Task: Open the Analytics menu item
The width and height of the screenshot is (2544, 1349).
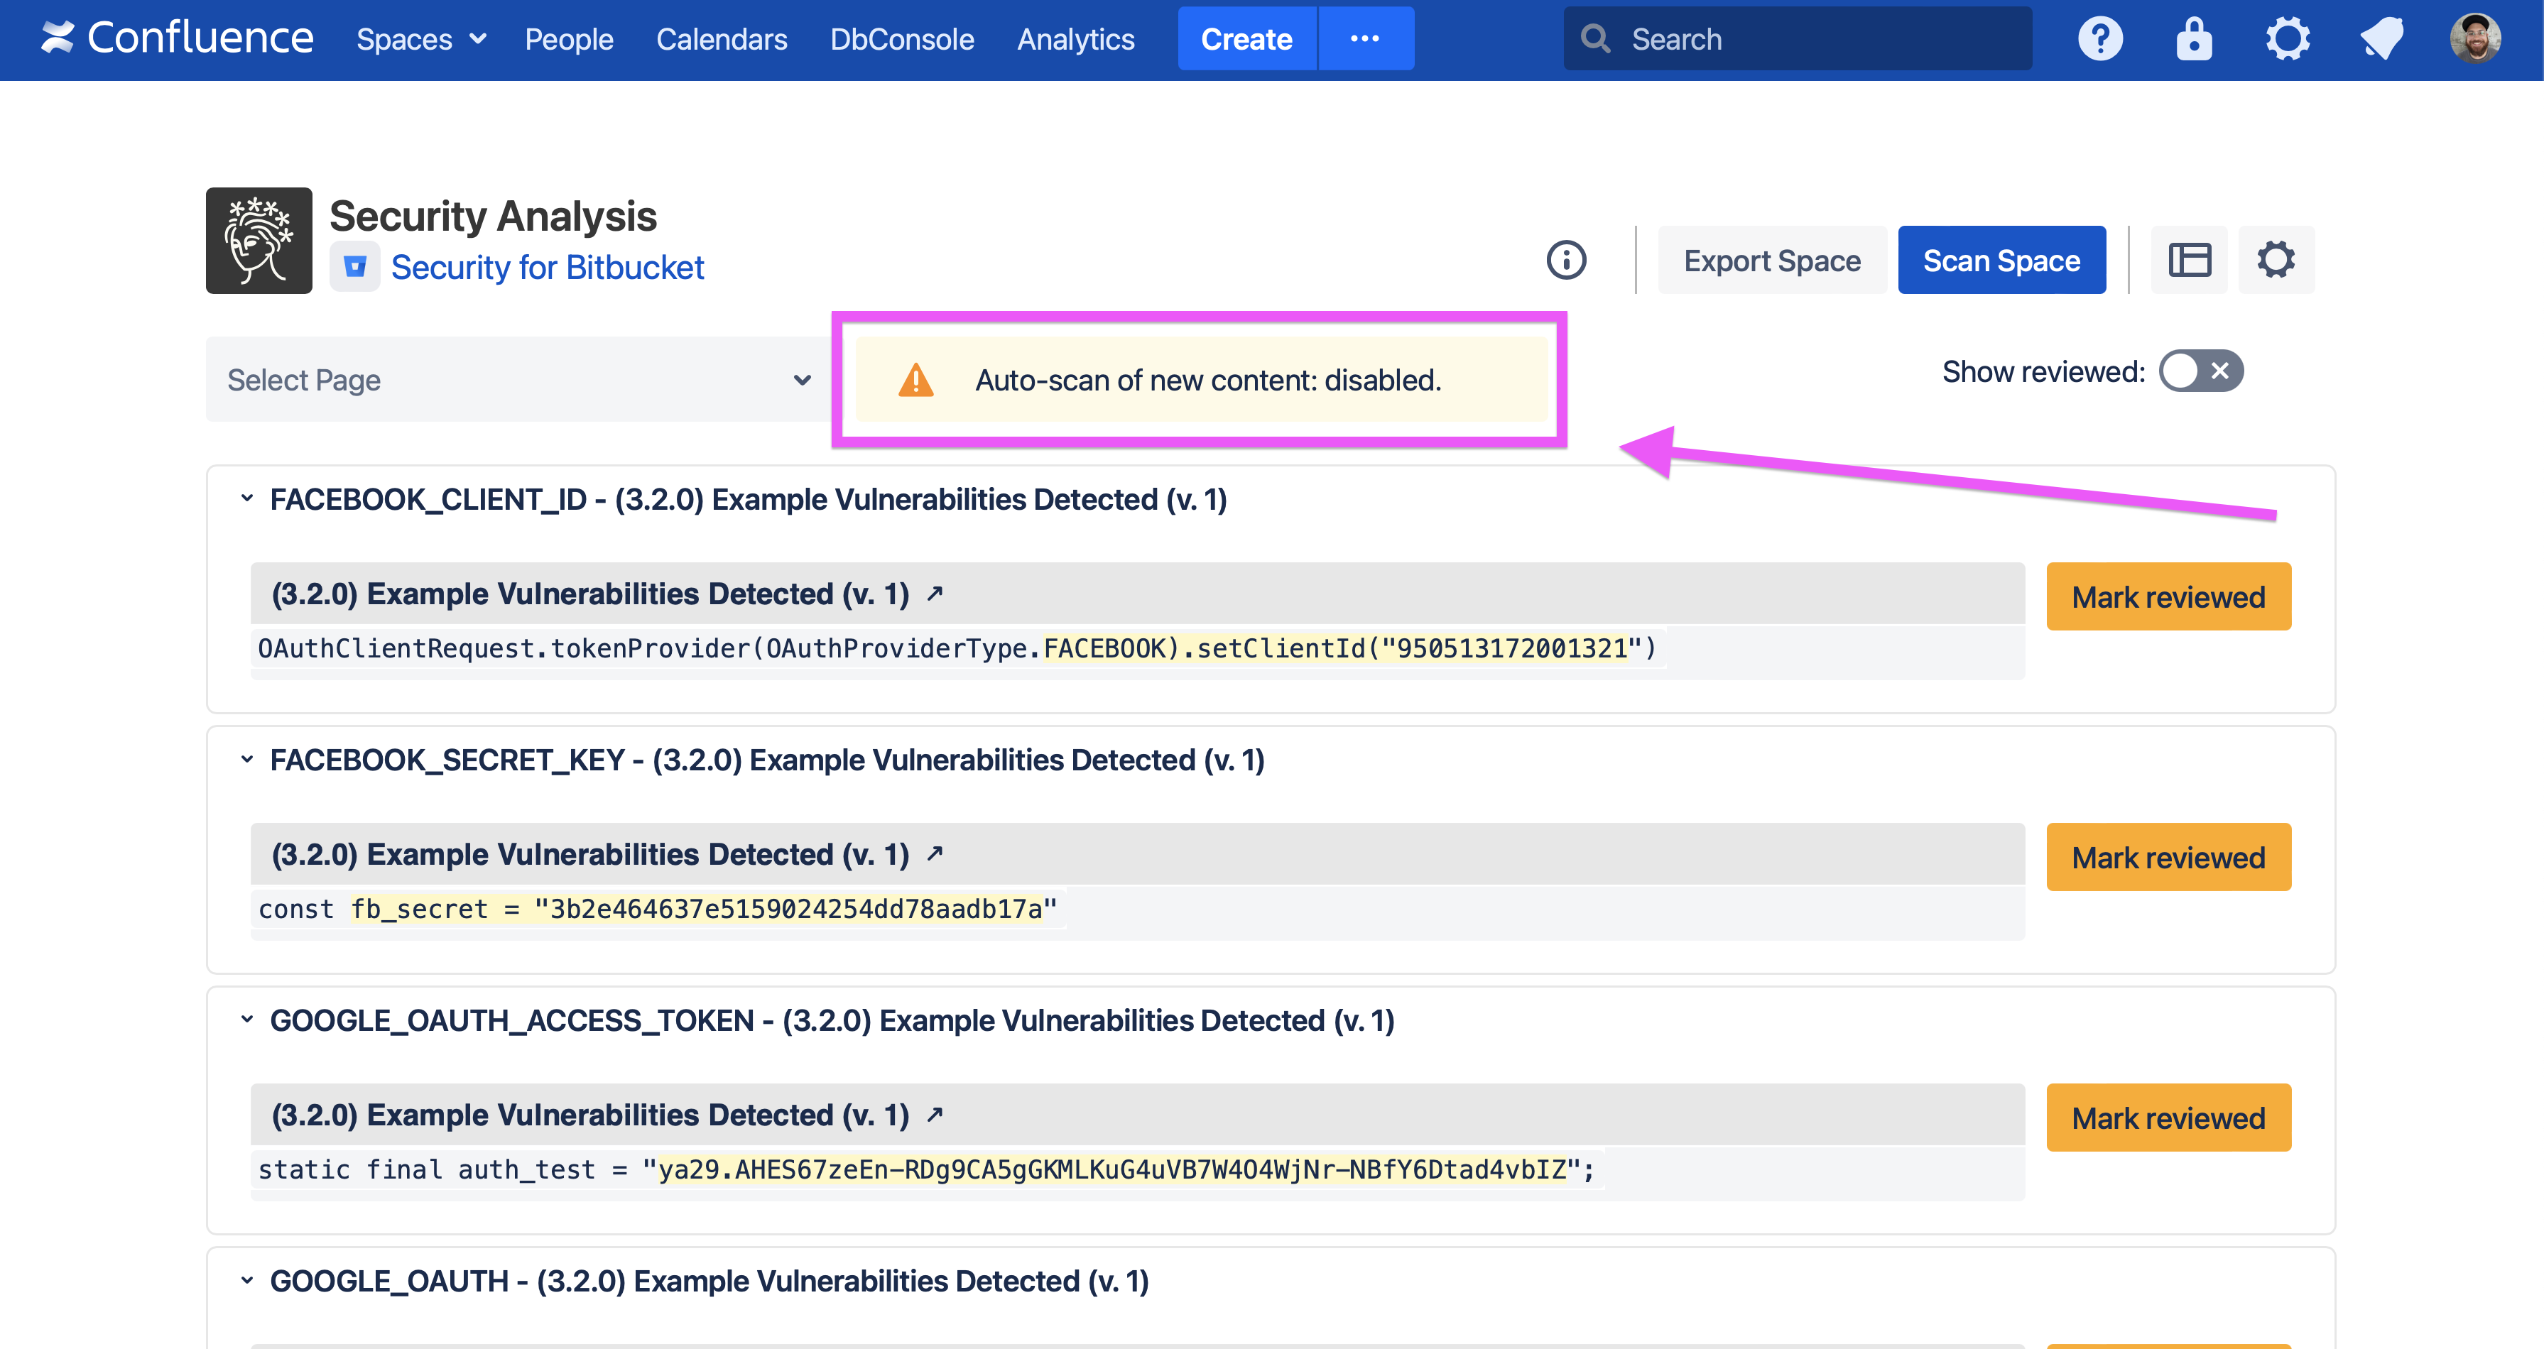Action: [x=1075, y=40]
